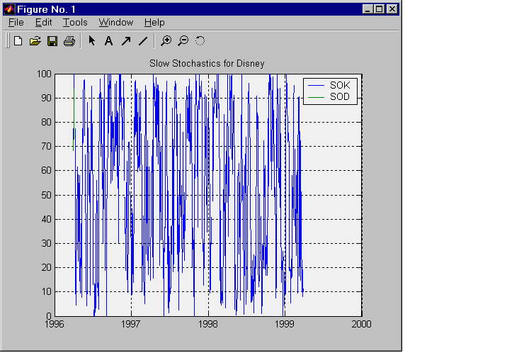Save the figure using the floppy disk icon
The image size is (524, 353).
[52, 41]
